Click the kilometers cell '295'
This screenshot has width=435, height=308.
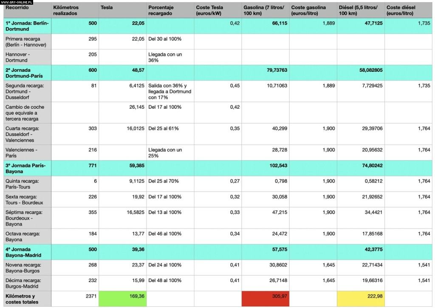[x=92, y=39]
